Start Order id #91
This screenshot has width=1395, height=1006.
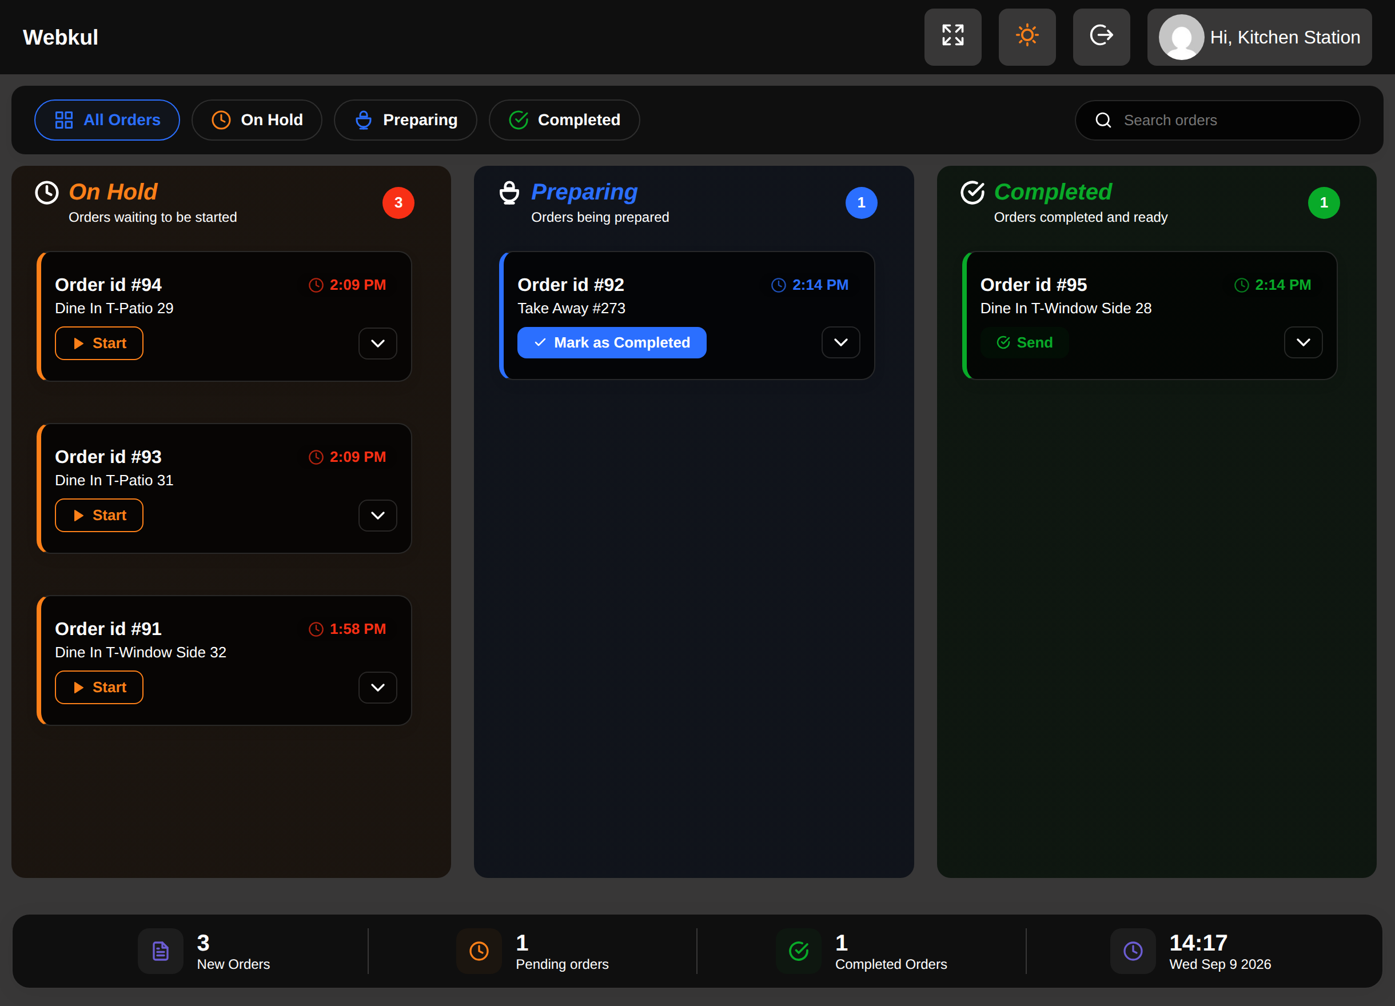click(x=99, y=688)
